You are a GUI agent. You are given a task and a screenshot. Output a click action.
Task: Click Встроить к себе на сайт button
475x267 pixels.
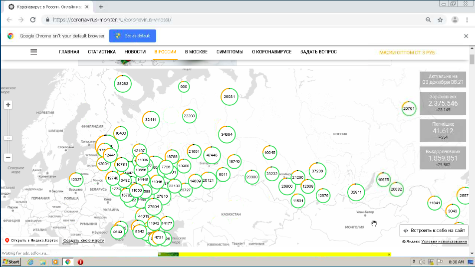434,231
